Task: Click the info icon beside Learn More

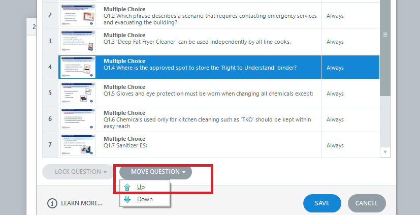Action: point(52,203)
